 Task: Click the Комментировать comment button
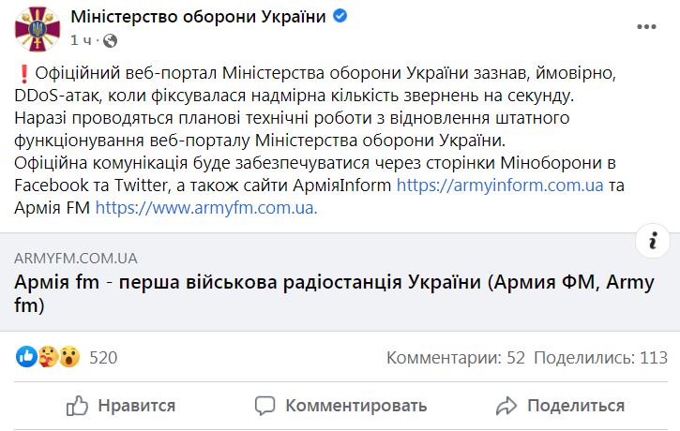(x=340, y=407)
